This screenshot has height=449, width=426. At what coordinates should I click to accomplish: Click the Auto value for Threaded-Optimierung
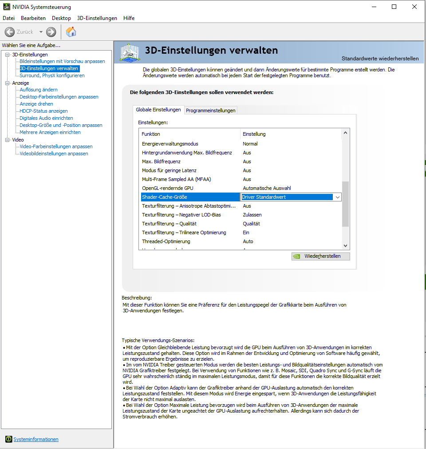point(248,241)
